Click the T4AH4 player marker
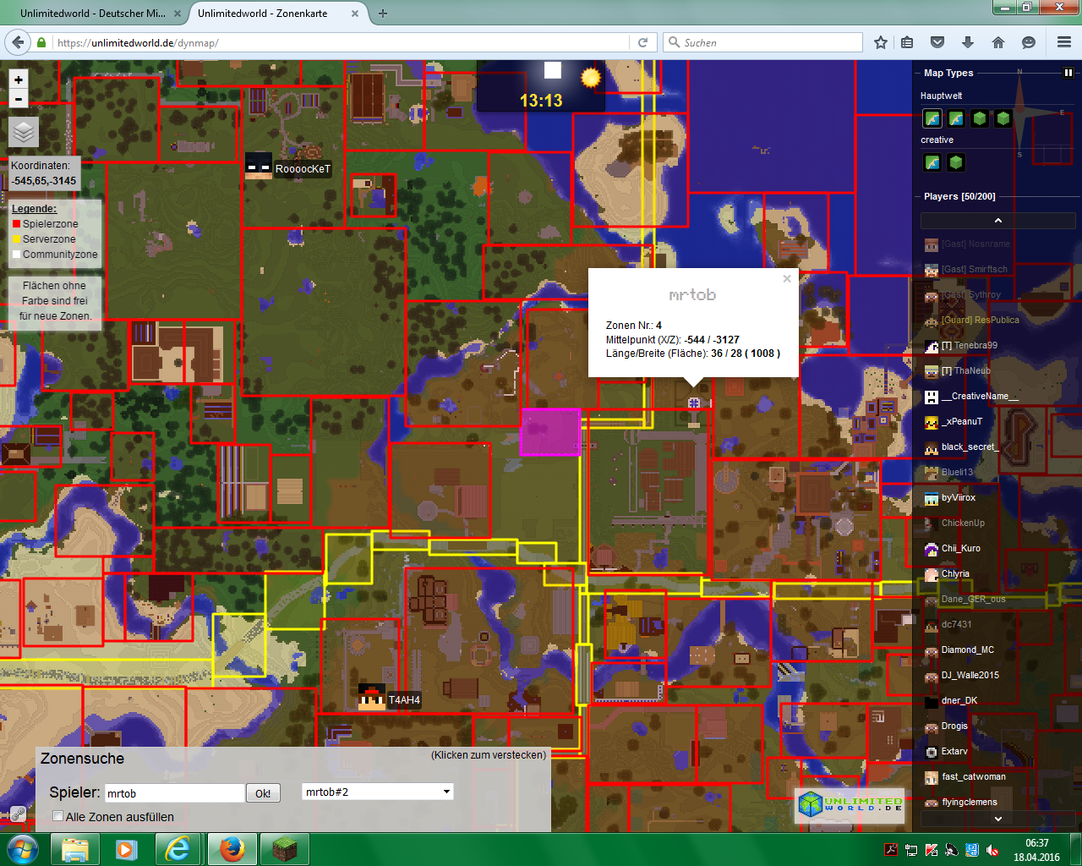 pyautogui.click(x=371, y=697)
